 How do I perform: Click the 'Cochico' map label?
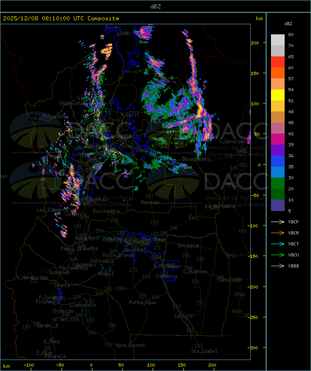[183, 316]
